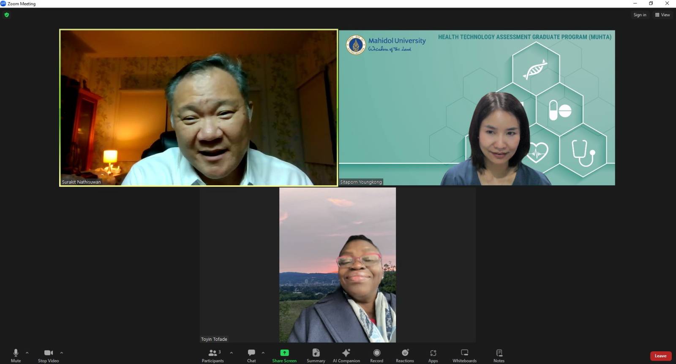Viewport: 676px width, 364px height.
Task: Open the Participants panel
Action: tap(213, 356)
